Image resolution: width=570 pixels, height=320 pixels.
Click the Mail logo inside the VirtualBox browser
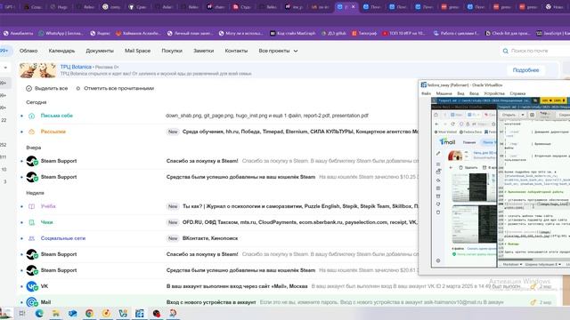(447, 142)
